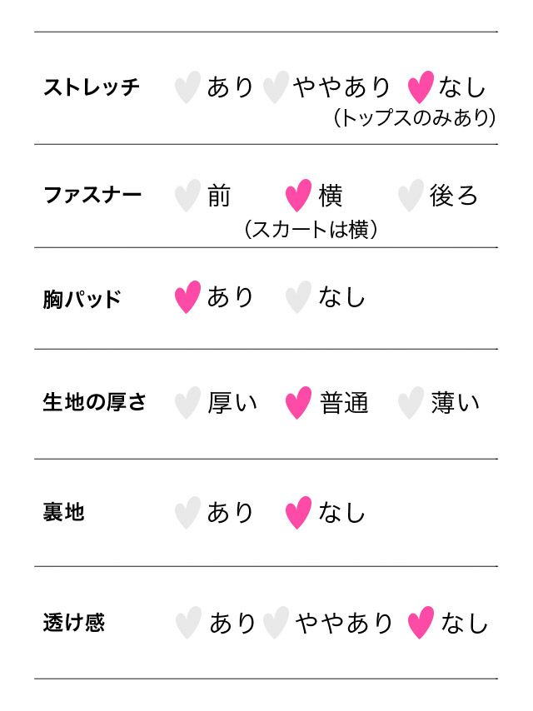Click the note (スカートは横)
Image resolution: width=533 pixels, height=711 pixels.
311,229
